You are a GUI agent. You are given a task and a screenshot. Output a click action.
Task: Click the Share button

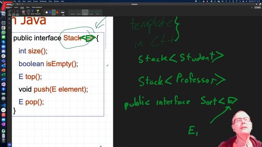[x=257, y=7]
